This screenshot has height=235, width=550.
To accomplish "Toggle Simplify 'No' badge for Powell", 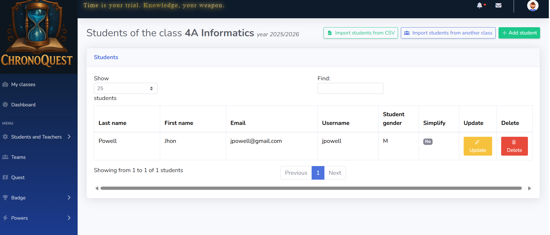I will pyautogui.click(x=428, y=141).
